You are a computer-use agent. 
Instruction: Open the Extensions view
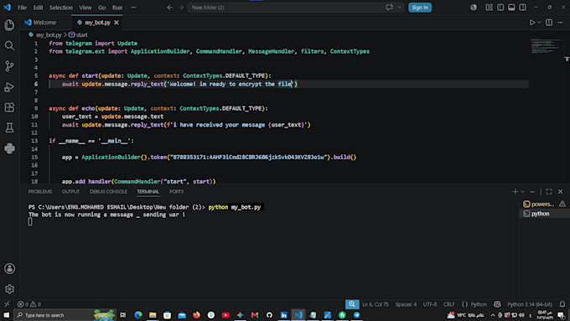coord(9,107)
